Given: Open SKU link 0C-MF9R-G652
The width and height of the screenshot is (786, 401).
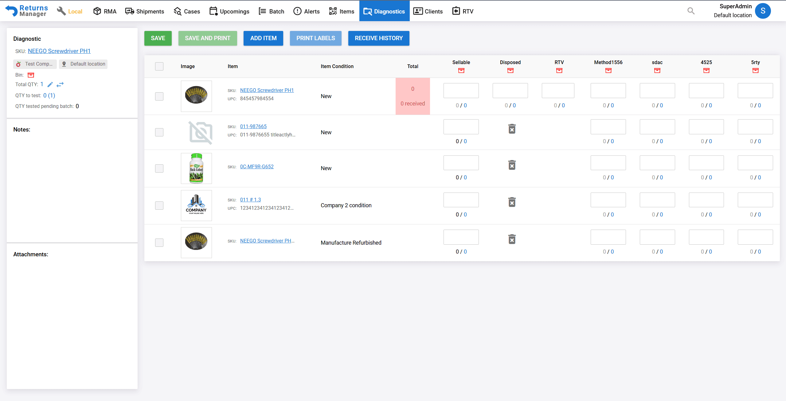Looking at the screenshot, I should (257, 166).
